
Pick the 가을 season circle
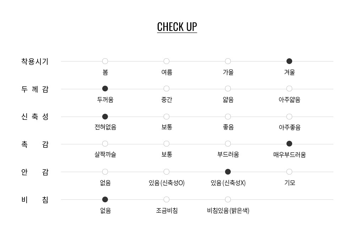[x=228, y=61]
